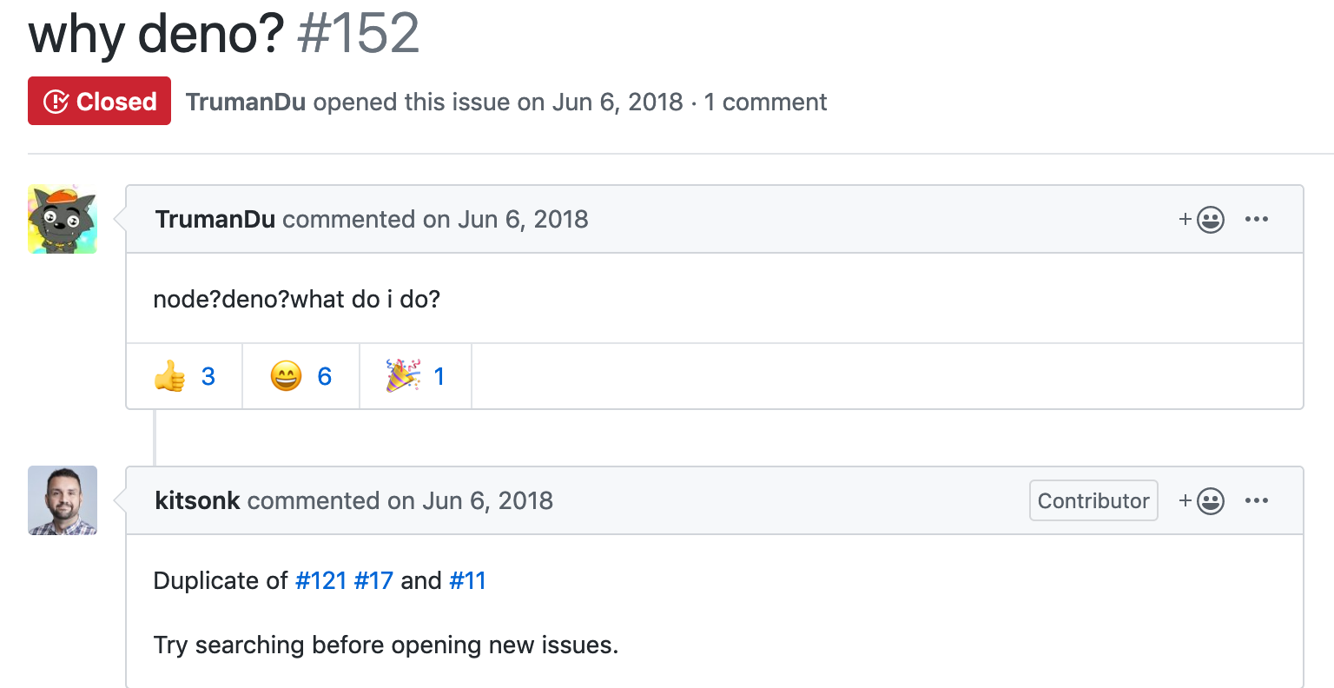Click the 'on Jun 6, 2018' timestamp of TrumanDu's comment
The image size is (1334, 688).
click(505, 219)
